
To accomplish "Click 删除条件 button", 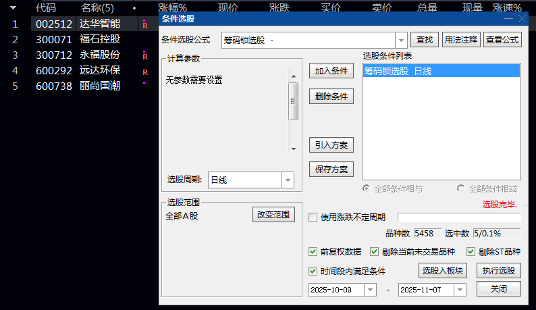I will pos(331,97).
